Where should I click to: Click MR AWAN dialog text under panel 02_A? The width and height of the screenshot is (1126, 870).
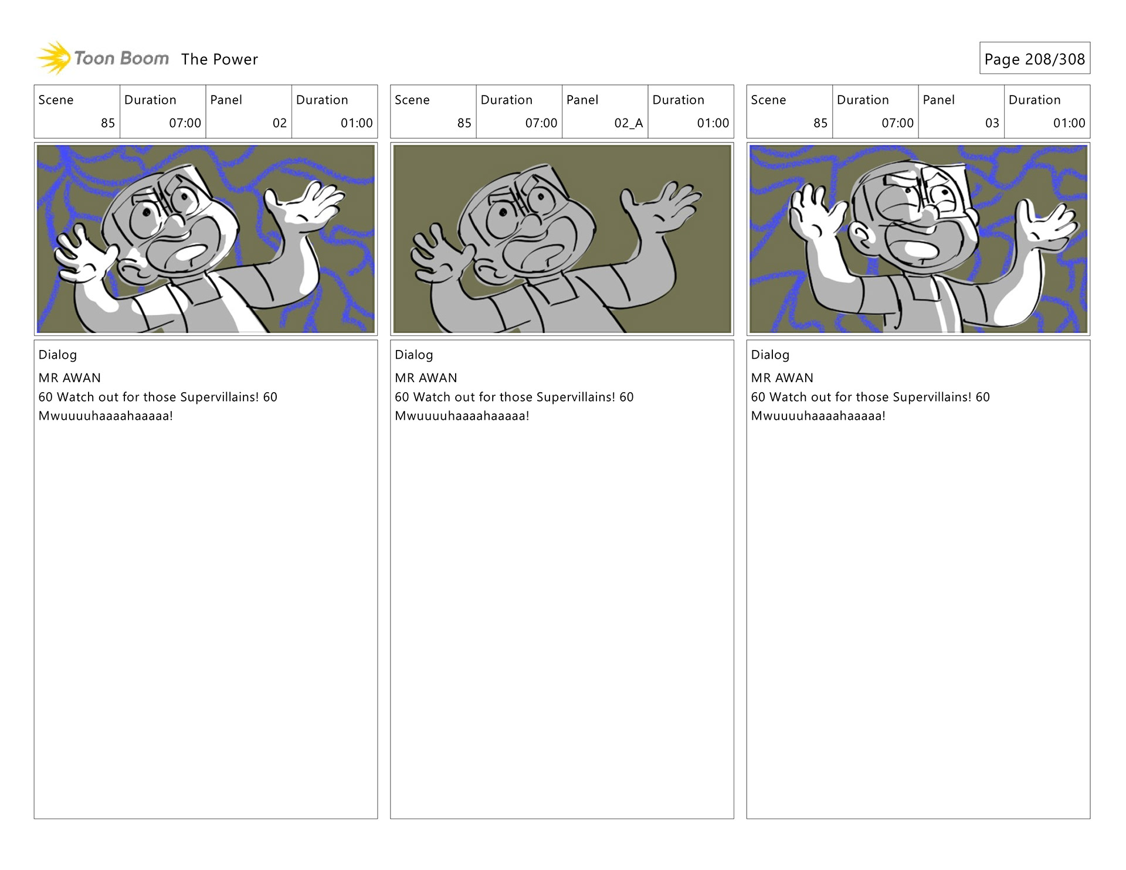[426, 378]
